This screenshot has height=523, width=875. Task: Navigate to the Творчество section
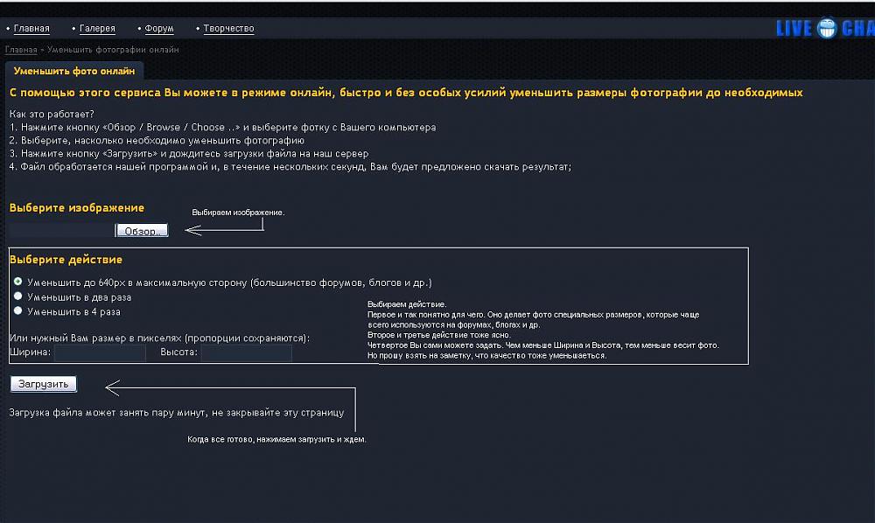[228, 29]
